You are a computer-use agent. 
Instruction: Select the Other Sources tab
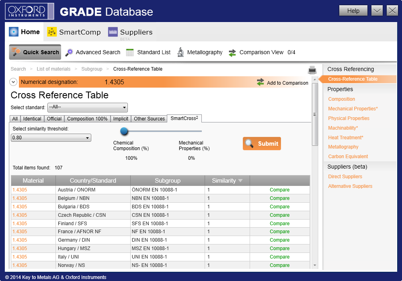point(149,119)
